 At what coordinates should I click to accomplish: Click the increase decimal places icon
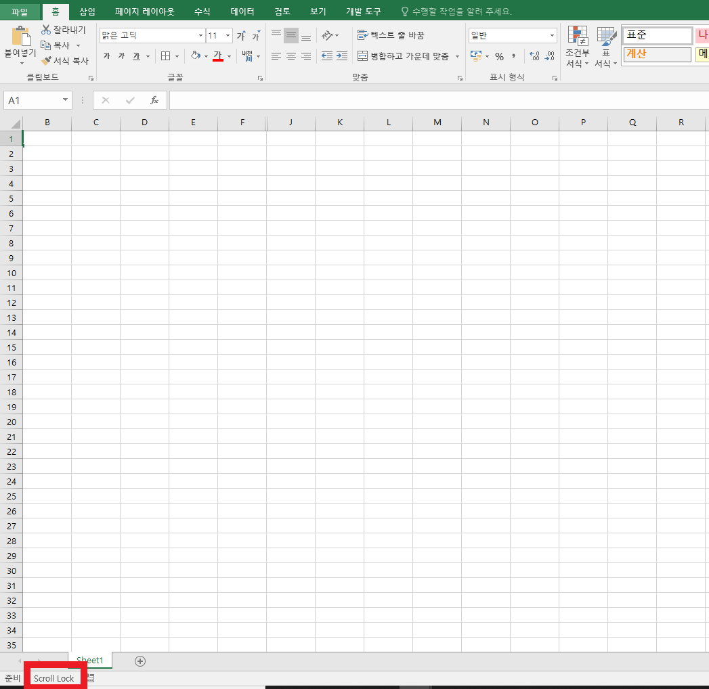pyautogui.click(x=534, y=56)
